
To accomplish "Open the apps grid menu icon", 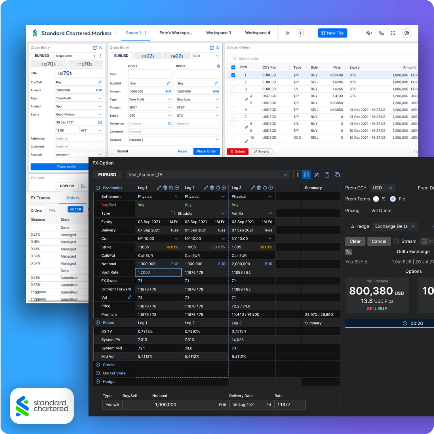I will coord(393,33).
